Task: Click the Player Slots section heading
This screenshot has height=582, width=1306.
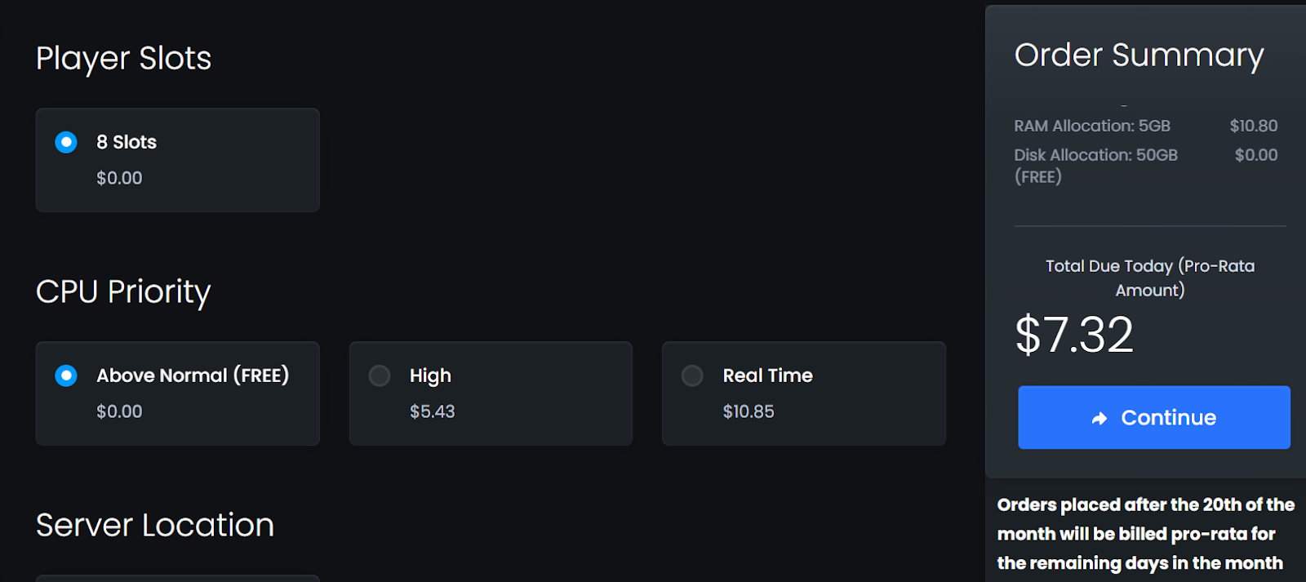Action: click(123, 59)
